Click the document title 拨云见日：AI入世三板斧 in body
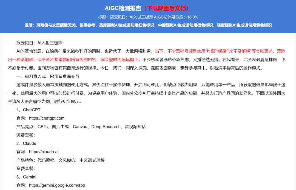 coord(39,43)
